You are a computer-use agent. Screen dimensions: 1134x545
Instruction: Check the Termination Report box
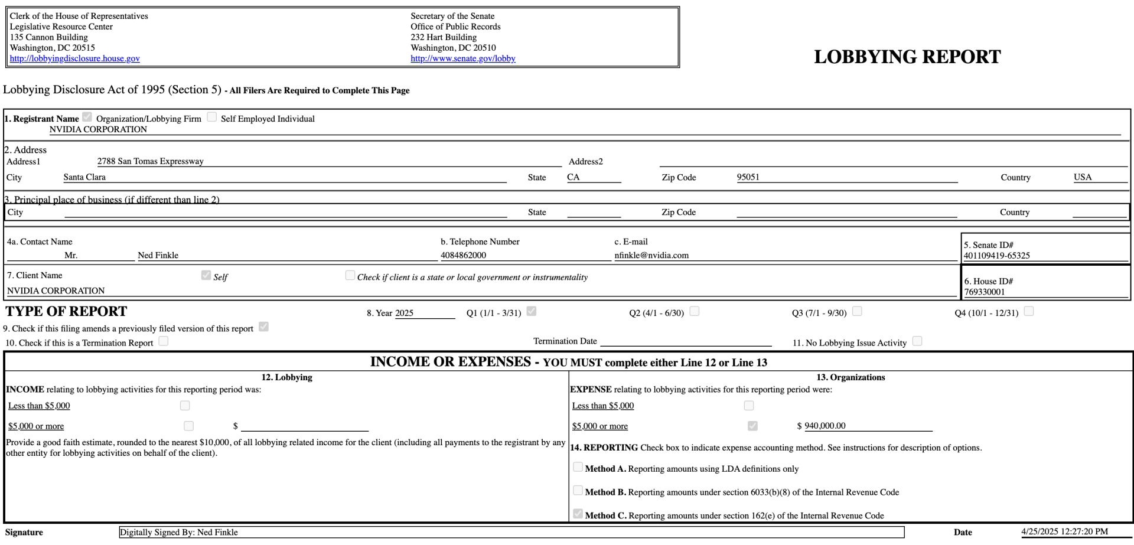click(x=164, y=341)
